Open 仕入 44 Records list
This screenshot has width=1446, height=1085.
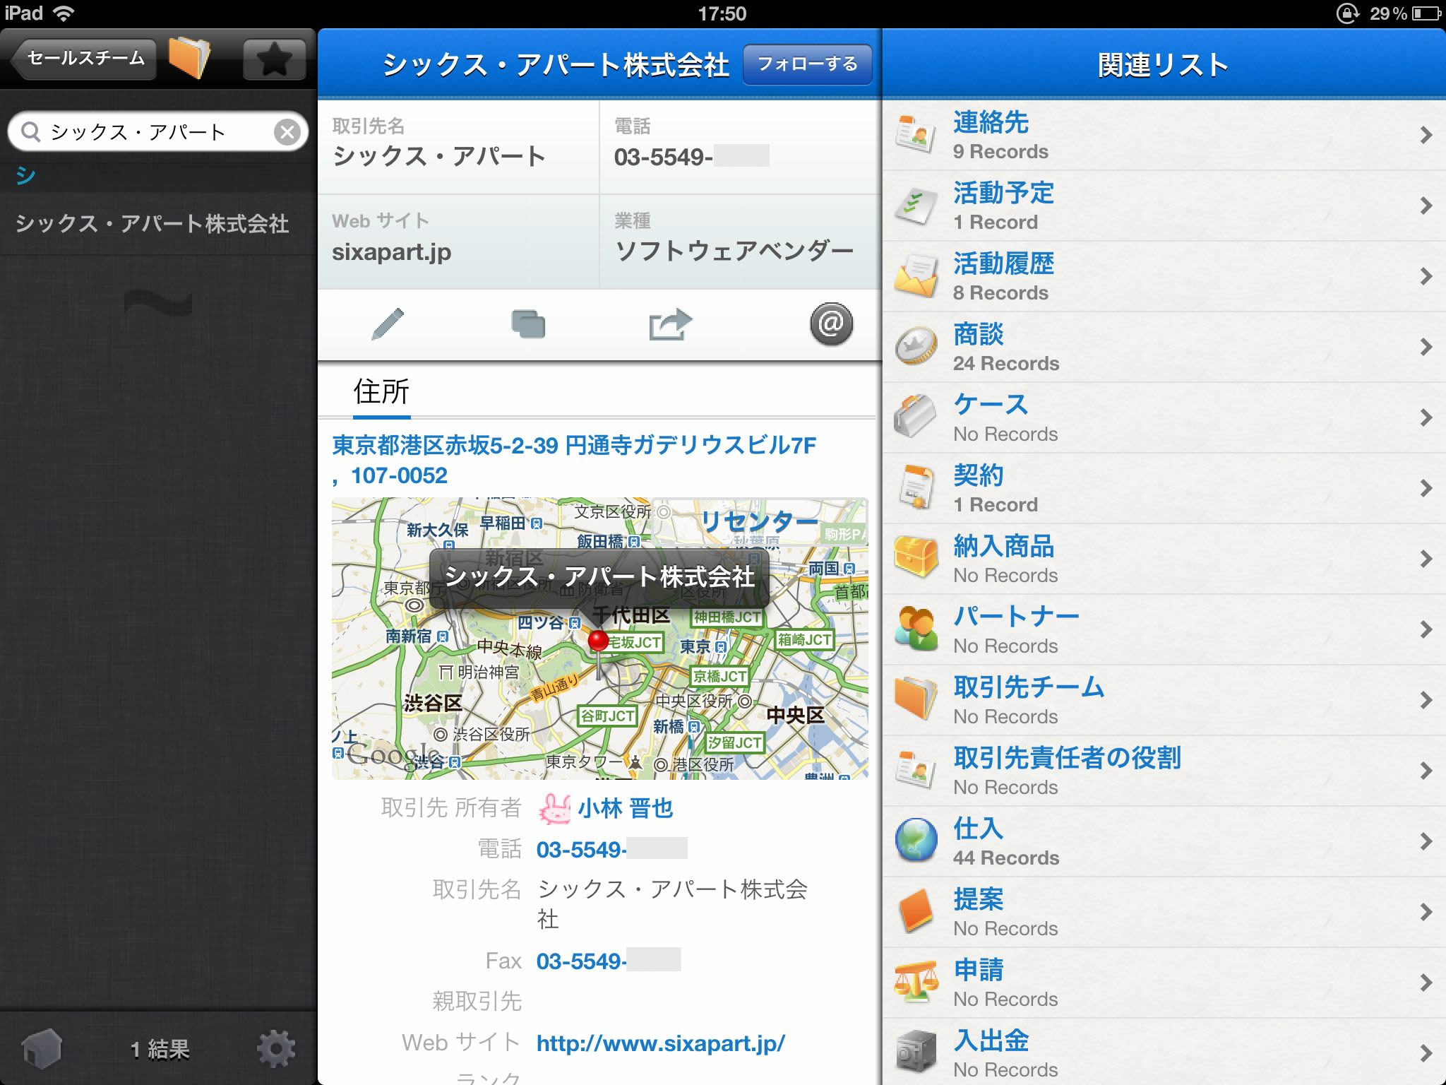[1164, 841]
